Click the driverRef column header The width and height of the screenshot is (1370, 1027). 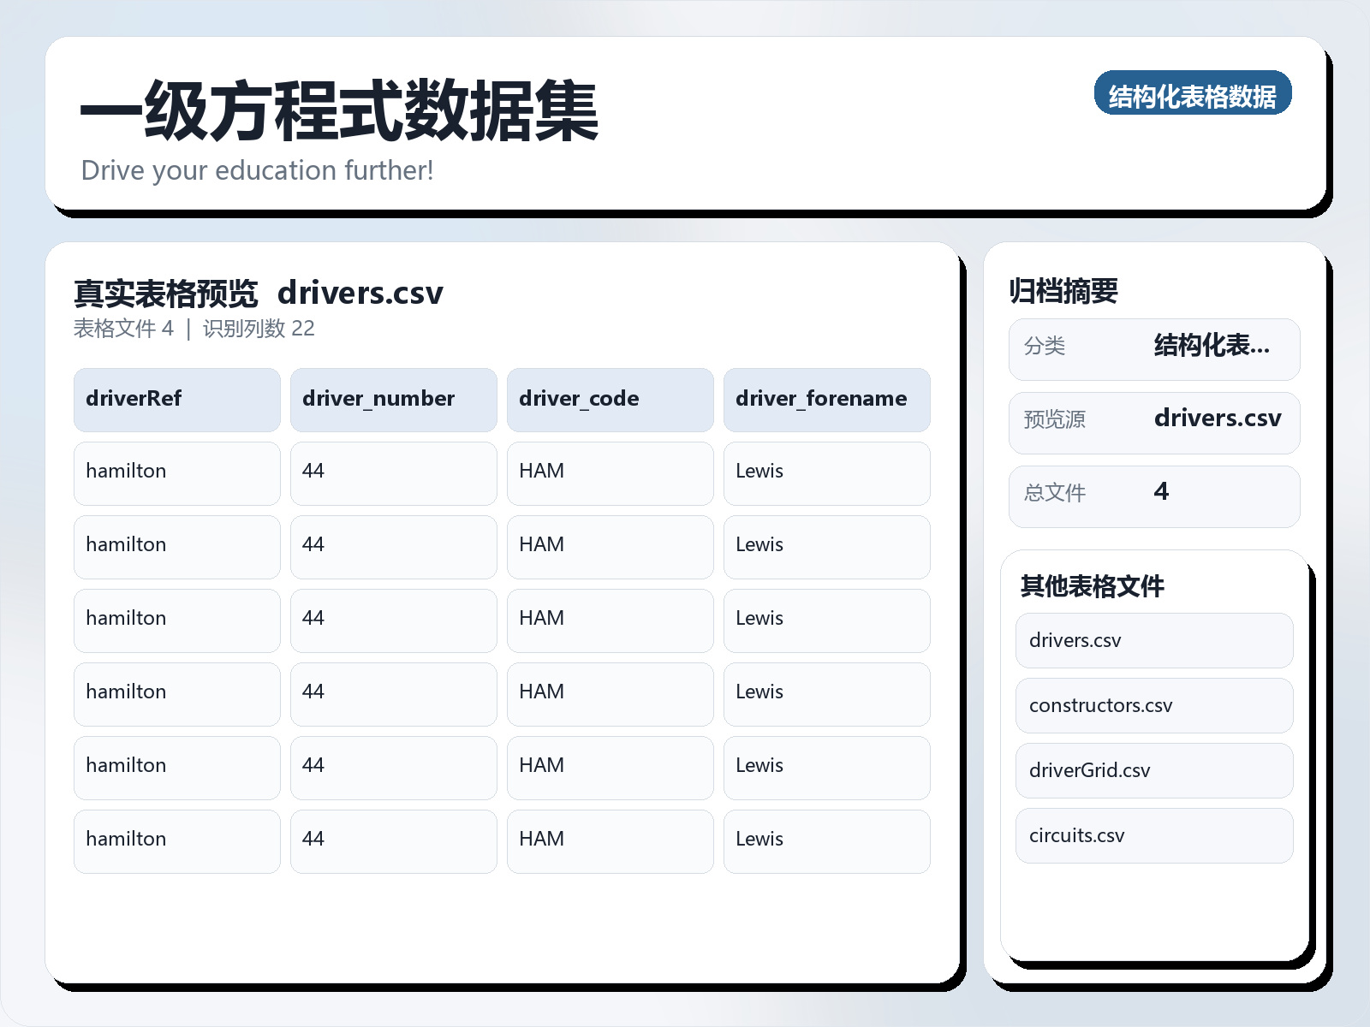tap(176, 399)
